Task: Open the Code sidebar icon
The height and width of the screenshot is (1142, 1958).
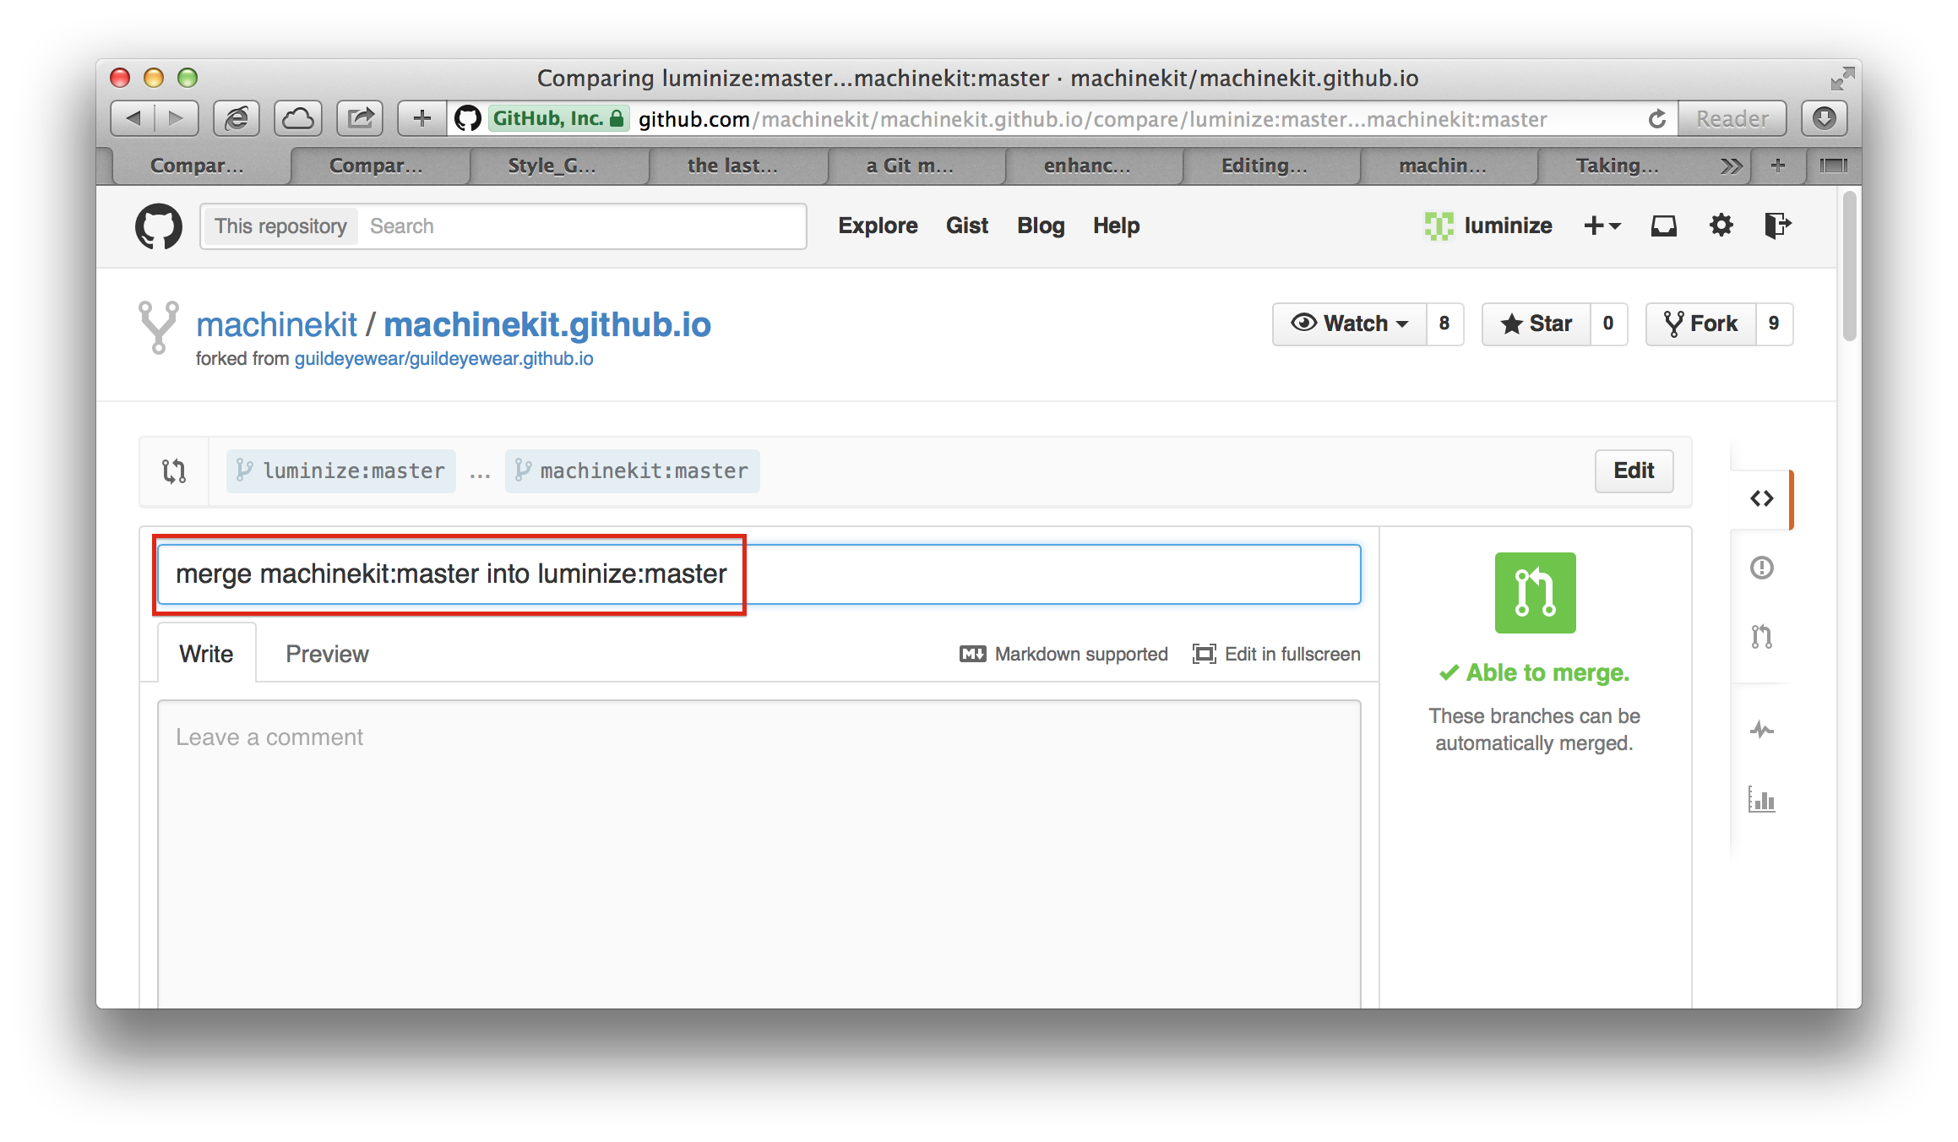Action: tap(1762, 498)
